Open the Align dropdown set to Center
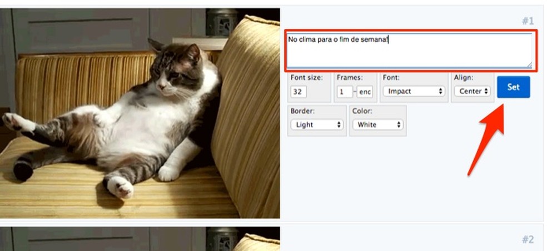 [473, 91]
